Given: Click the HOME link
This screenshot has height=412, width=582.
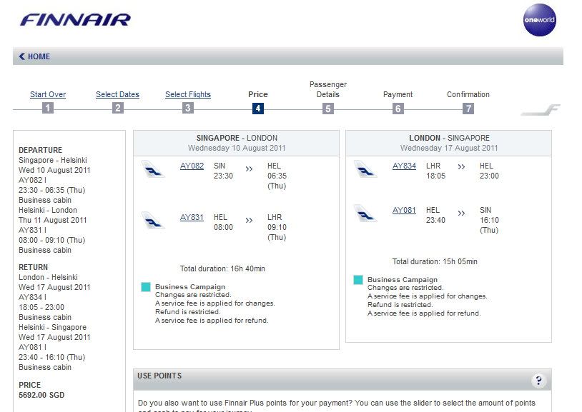Looking at the screenshot, I should point(39,56).
